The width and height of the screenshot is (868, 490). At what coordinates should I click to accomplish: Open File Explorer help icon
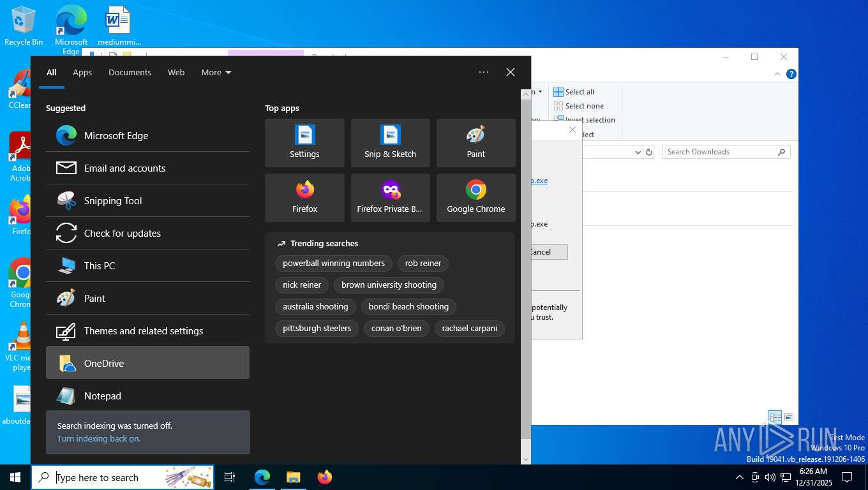[791, 74]
